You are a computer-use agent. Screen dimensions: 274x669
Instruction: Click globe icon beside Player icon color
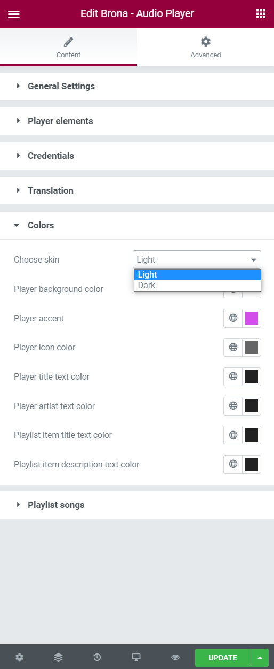(x=233, y=347)
